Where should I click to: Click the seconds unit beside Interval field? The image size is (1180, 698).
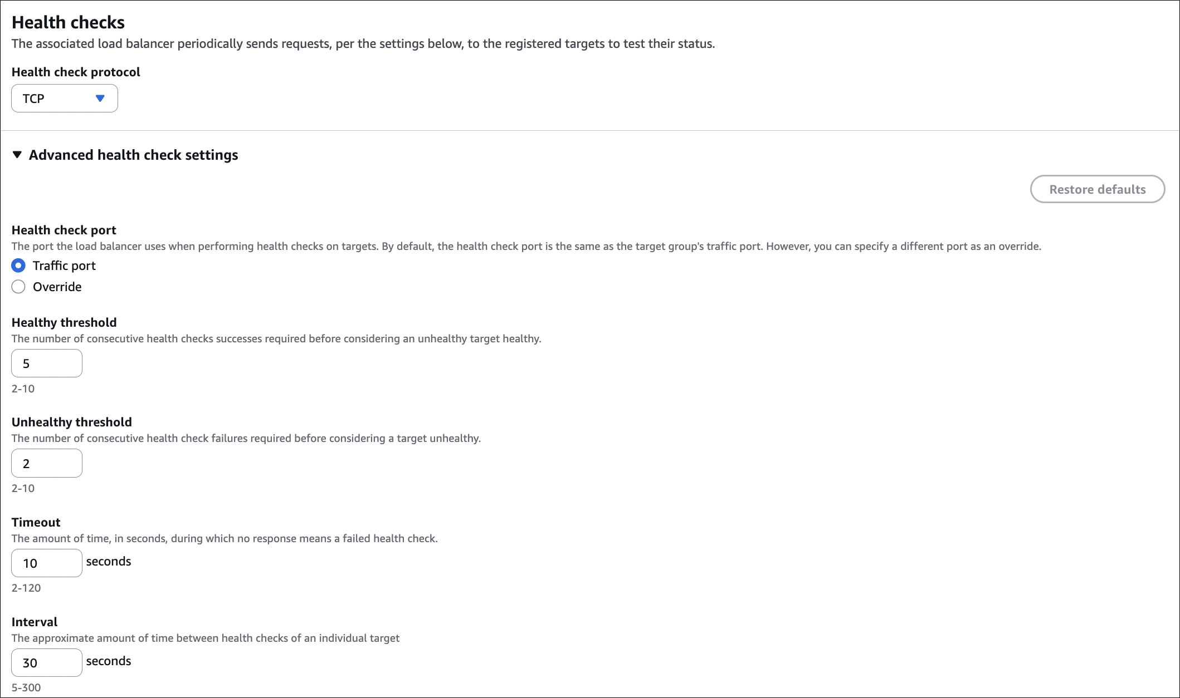[109, 661]
